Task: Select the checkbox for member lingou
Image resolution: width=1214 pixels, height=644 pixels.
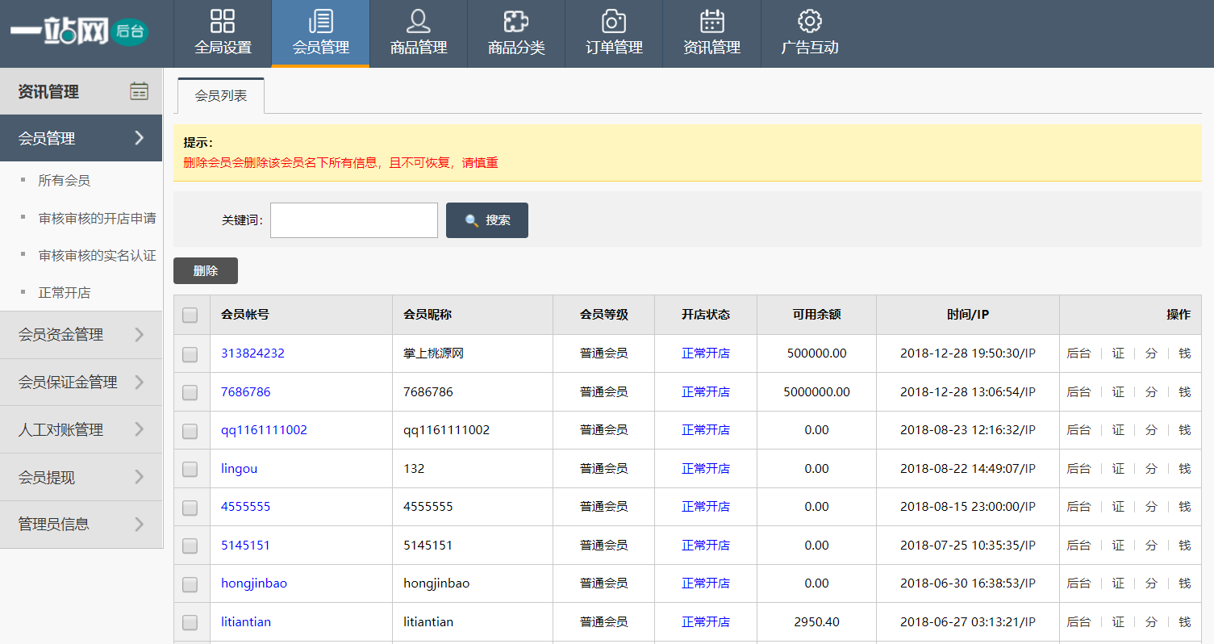Action: 190,469
